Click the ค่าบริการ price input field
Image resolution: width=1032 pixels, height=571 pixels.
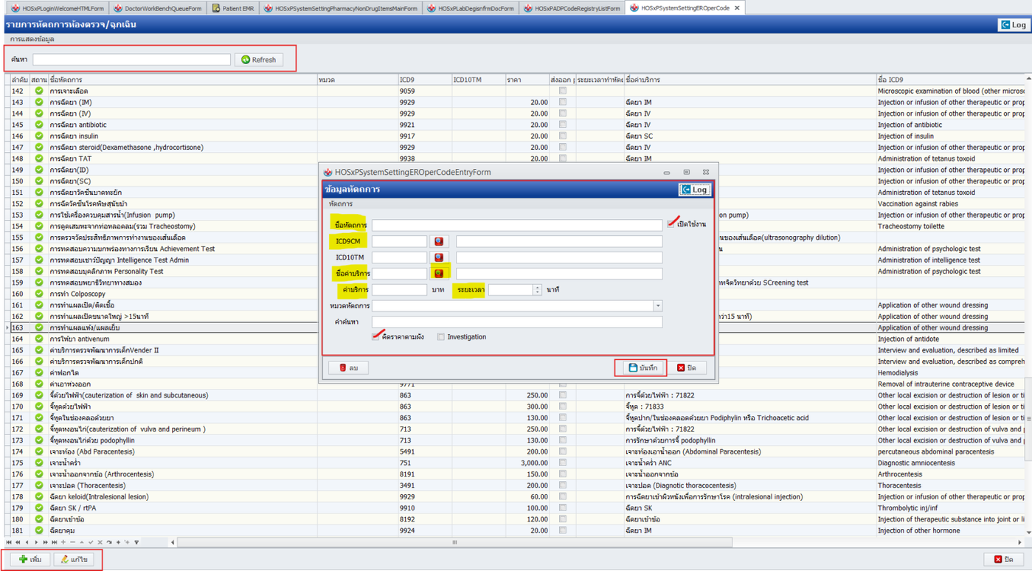(x=399, y=290)
